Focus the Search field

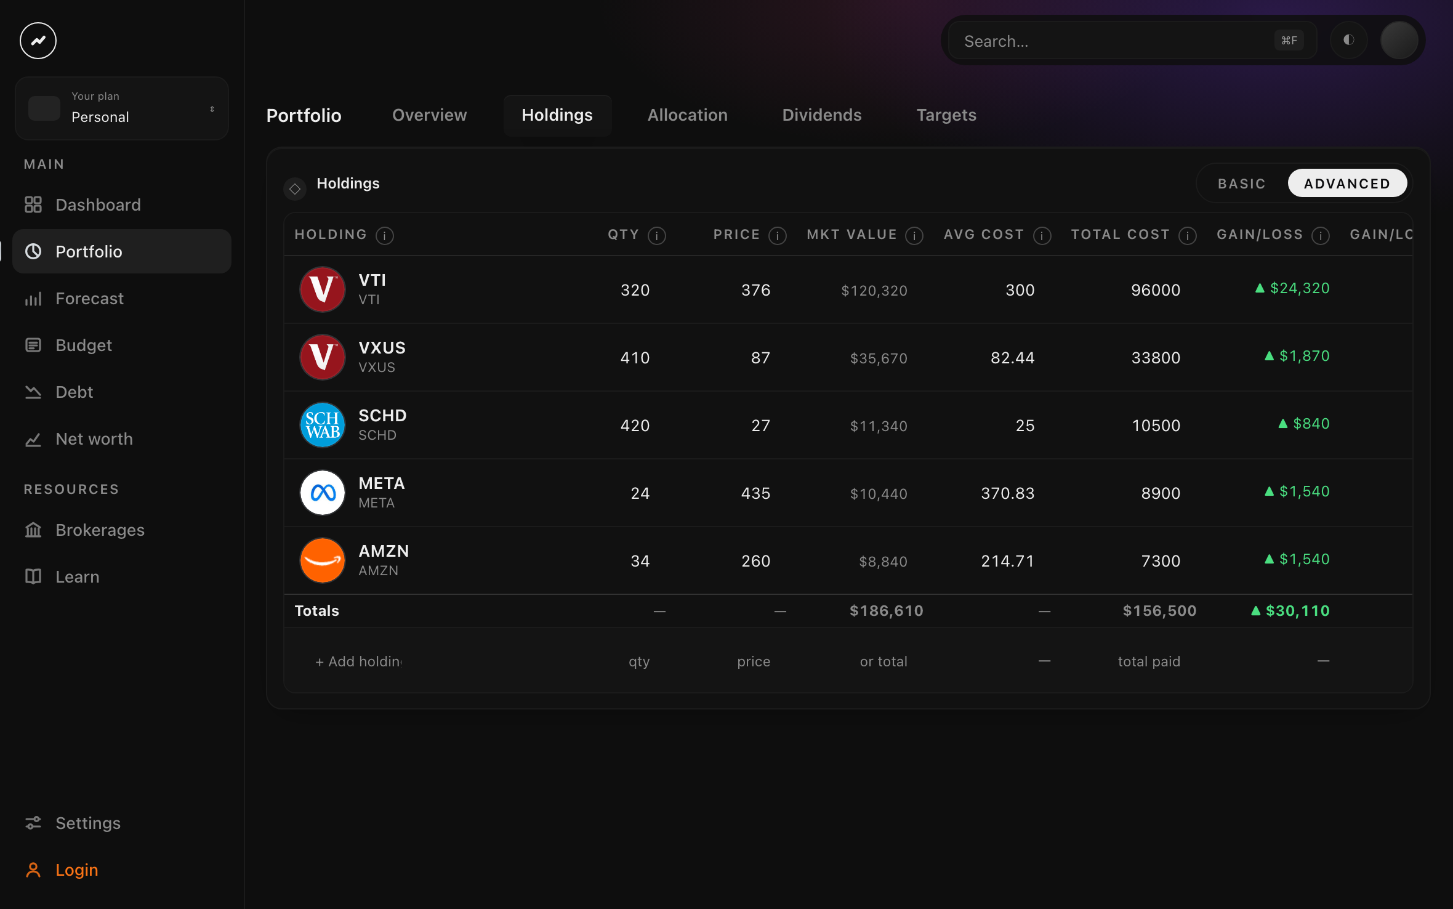1132,41
